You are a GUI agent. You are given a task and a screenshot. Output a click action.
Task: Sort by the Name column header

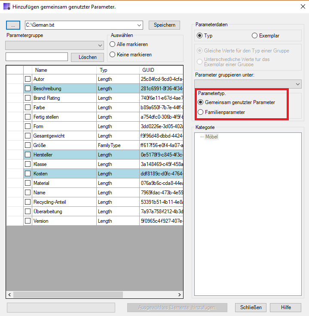[64, 70]
